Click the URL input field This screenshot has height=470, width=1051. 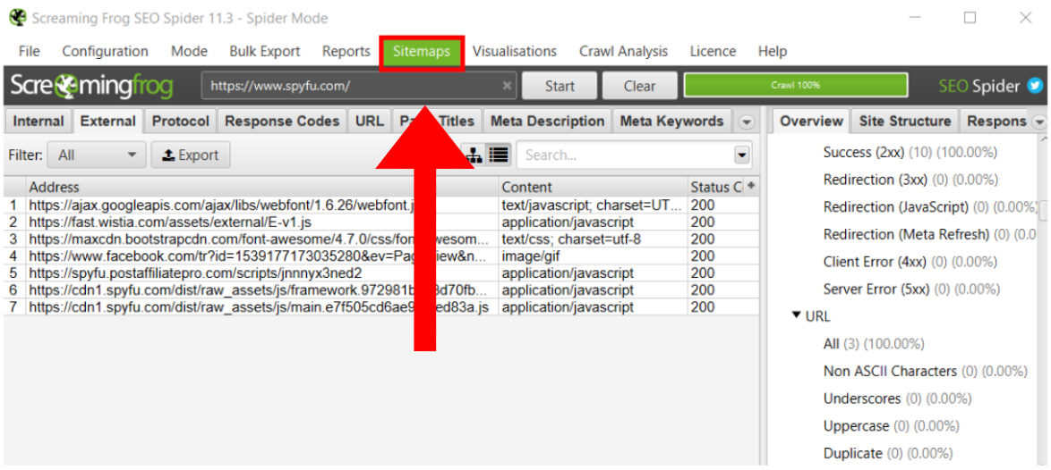pos(359,86)
